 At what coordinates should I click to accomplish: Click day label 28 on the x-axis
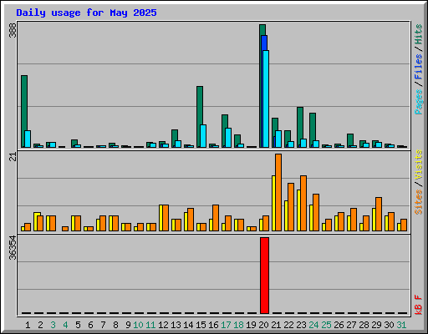[x=364, y=325]
